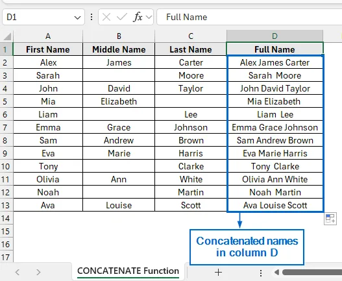Select cell containing Johnson in column C

click(x=191, y=127)
